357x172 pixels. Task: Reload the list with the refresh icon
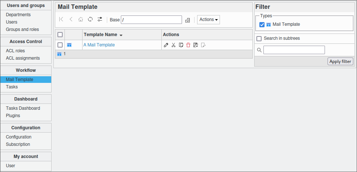pos(90,20)
